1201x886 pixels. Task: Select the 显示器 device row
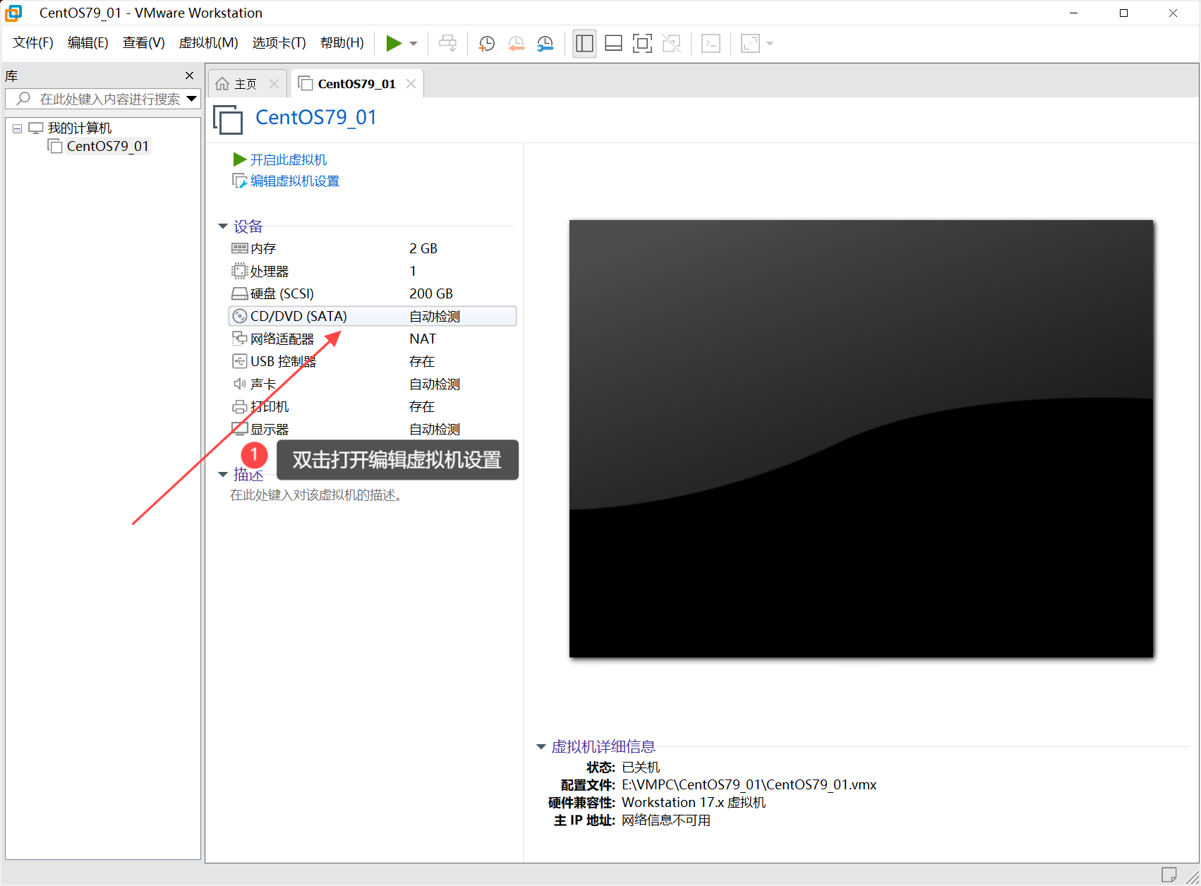(x=373, y=429)
